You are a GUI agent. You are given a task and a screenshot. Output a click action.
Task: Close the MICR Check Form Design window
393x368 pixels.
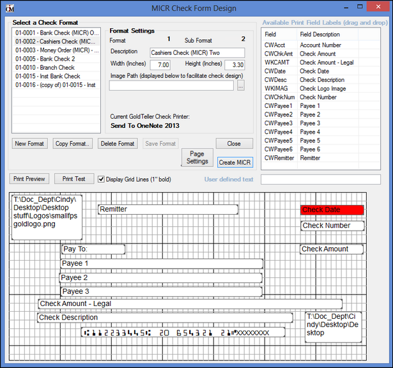point(378,7)
